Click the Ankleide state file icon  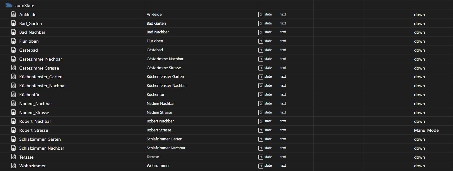coord(13,14)
